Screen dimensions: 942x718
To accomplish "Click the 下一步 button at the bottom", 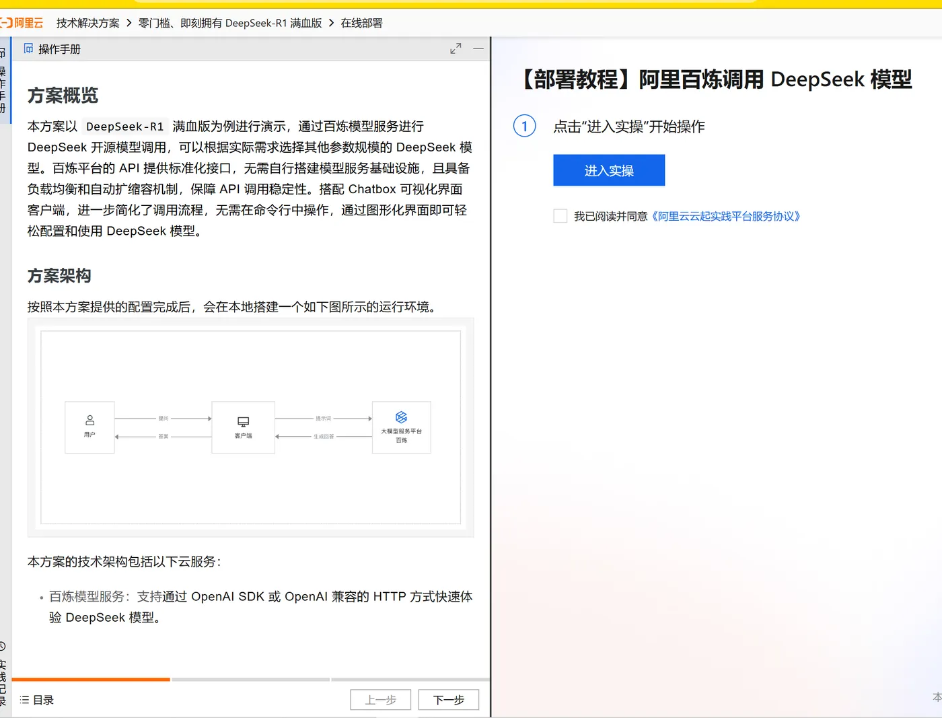I will pyautogui.click(x=448, y=700).
